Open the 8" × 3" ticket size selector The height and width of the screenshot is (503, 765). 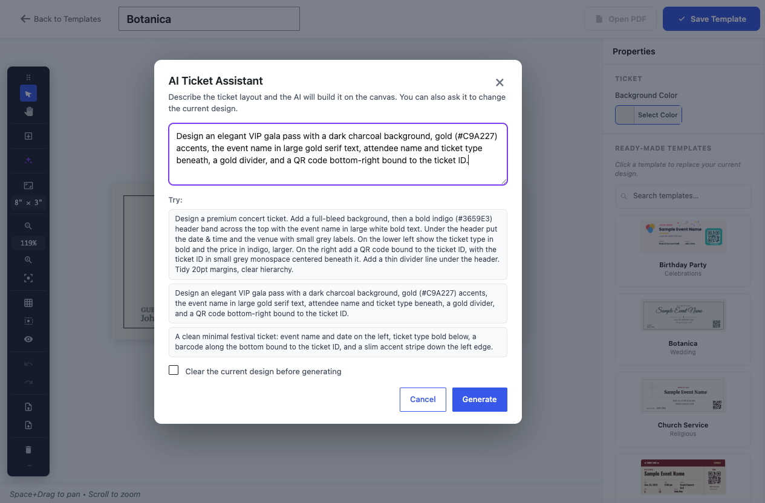(x=28, y=203)
